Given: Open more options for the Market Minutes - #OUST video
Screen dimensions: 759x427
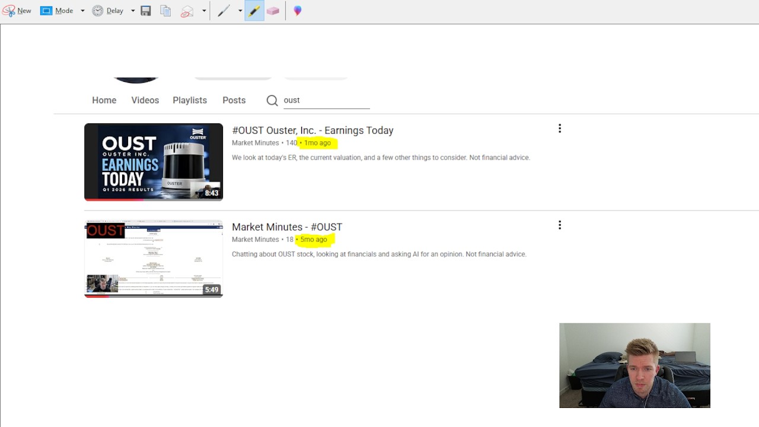Looking at the screenshot, I should [560, 225].
